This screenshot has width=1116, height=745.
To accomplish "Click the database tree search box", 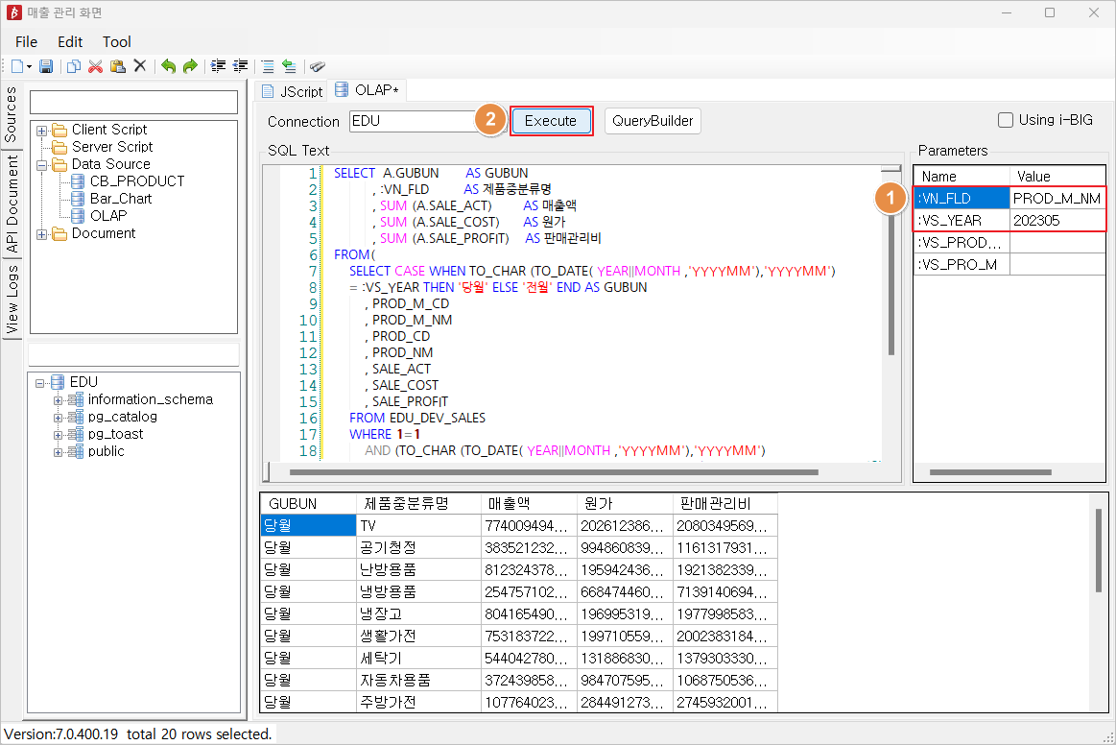I will click(133, 354).
